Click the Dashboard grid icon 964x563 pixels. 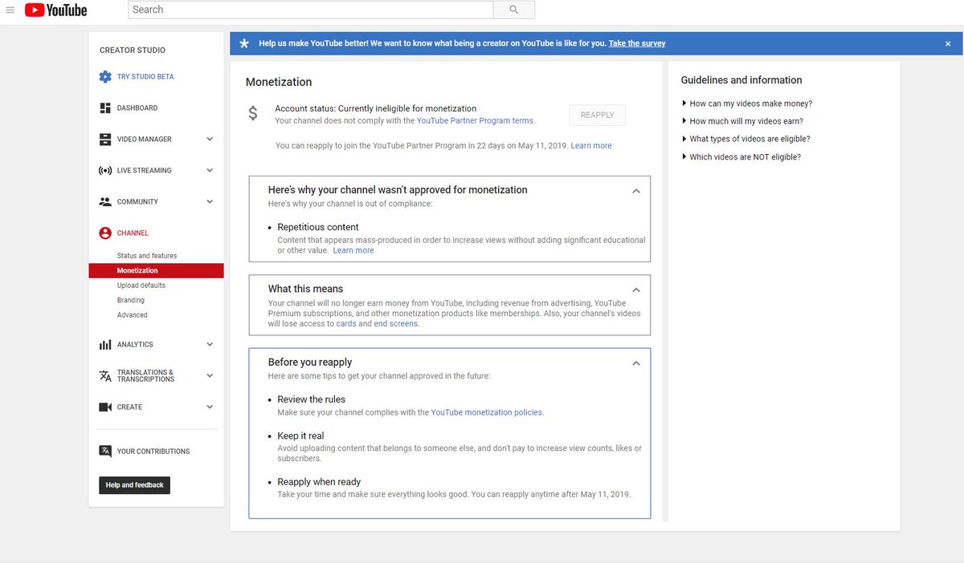105,108
